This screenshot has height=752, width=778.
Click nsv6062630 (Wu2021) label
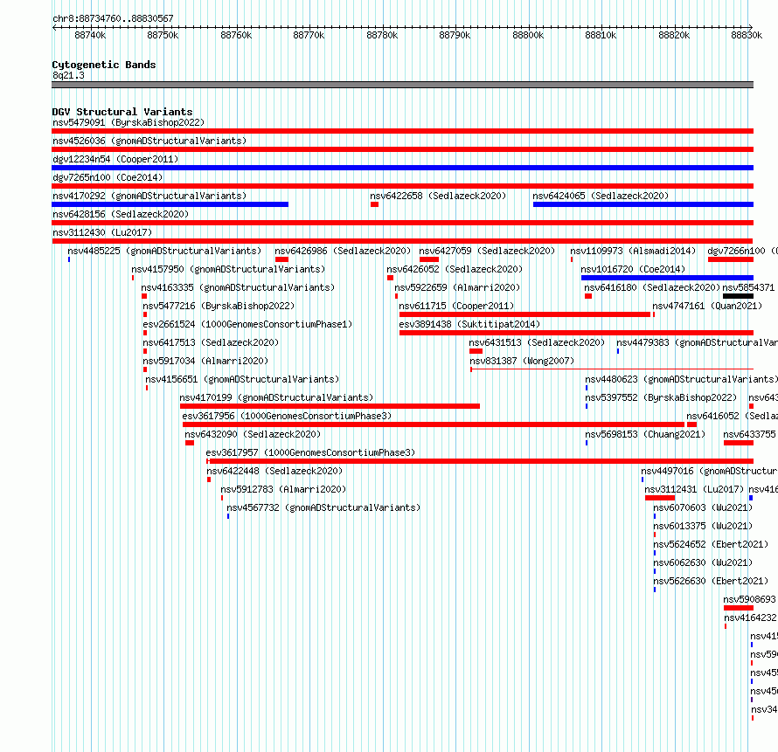pyautogui.click(x=703, y=562)
